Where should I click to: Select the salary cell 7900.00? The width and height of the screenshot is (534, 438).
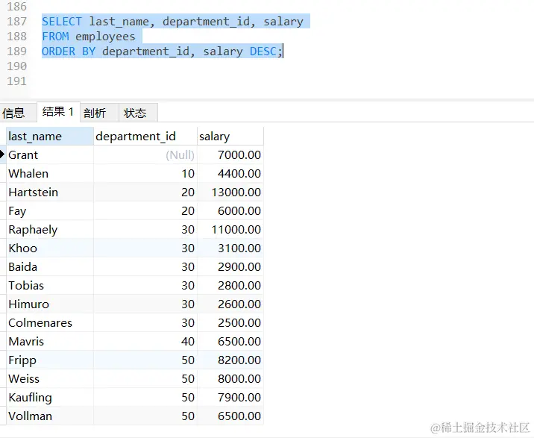230,398
